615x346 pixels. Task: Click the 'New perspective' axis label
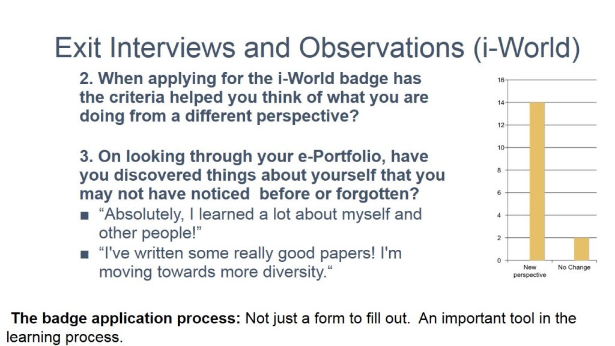[530, 271]
